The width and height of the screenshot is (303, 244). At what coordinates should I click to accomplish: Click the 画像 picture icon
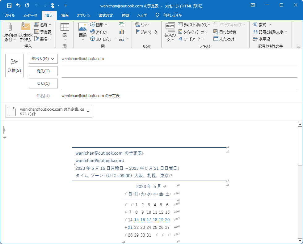click(x=83, y=27)
